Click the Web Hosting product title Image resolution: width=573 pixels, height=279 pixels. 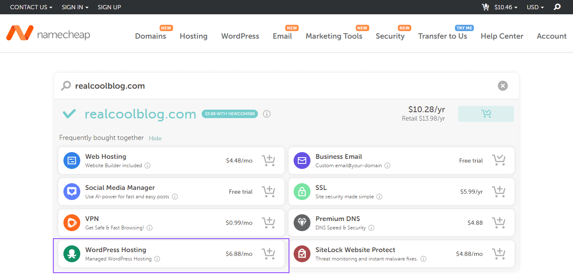click(106, 156)
